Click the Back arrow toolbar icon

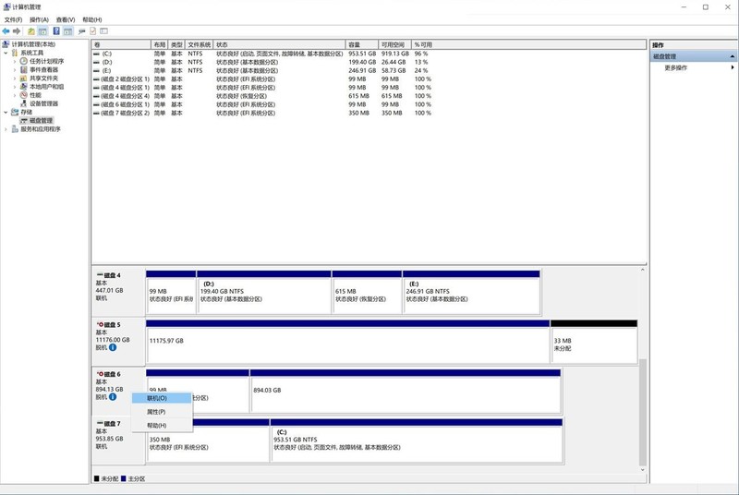point(6,31)
